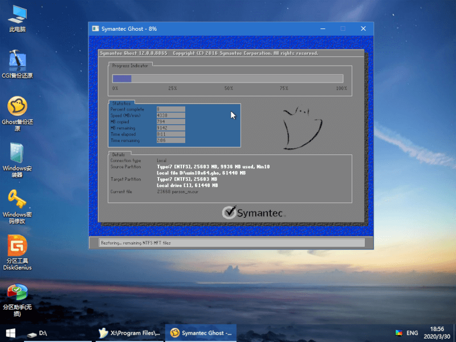Click the Source Partition label
This screenshot has height=342, width=456.
point(125,166)
